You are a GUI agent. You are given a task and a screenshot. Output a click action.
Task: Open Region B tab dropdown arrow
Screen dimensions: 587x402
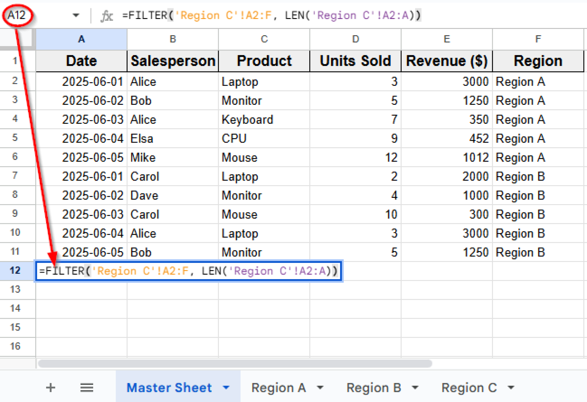[x=415, y=388]
